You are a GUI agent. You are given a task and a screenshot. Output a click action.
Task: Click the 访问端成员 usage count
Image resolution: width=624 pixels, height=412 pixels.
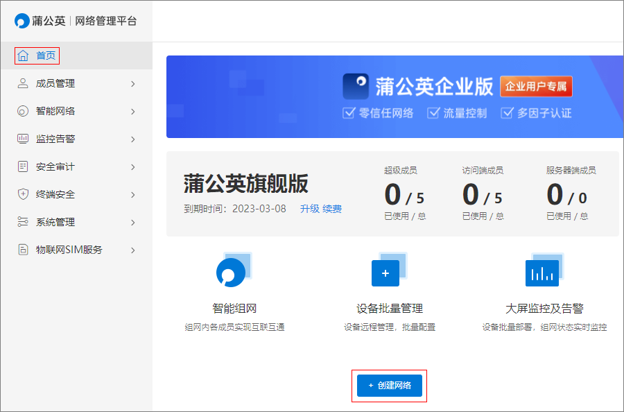(483, 195)
